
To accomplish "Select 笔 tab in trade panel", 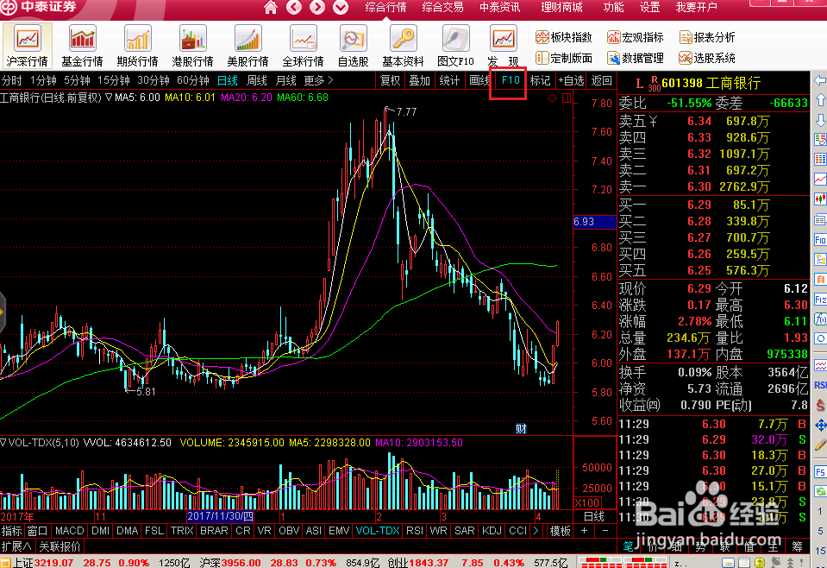I will click(628, 546).
